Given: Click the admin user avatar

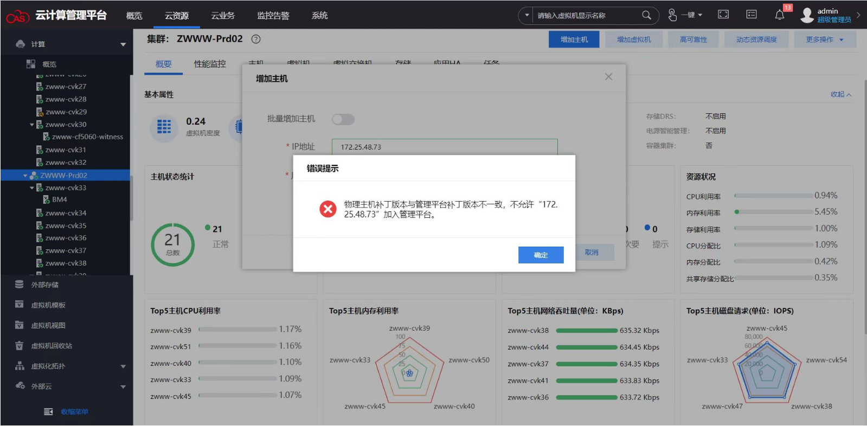Looking at the screenshot, I should 807,15.
